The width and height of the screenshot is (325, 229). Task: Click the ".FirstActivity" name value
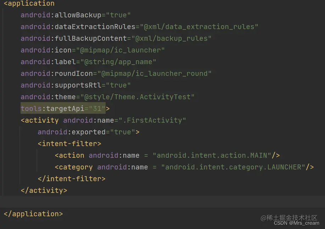[152, 121]
